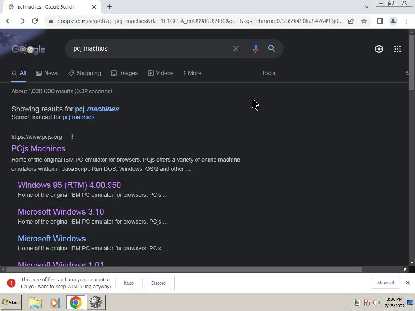The height and width of the screenshot is (311, 415).
Task: Select the All results tab
Action: point(19,73)
